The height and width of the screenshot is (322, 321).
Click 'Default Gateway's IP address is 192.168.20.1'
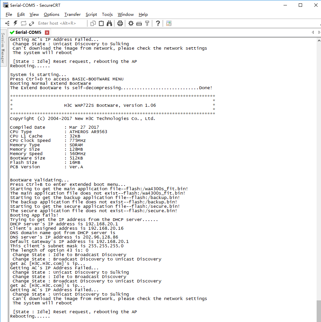pos(70,242)
